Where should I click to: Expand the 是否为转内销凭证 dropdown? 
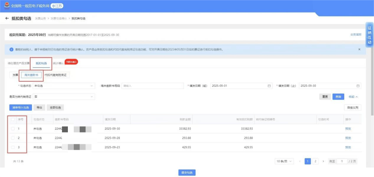[64, 97]
